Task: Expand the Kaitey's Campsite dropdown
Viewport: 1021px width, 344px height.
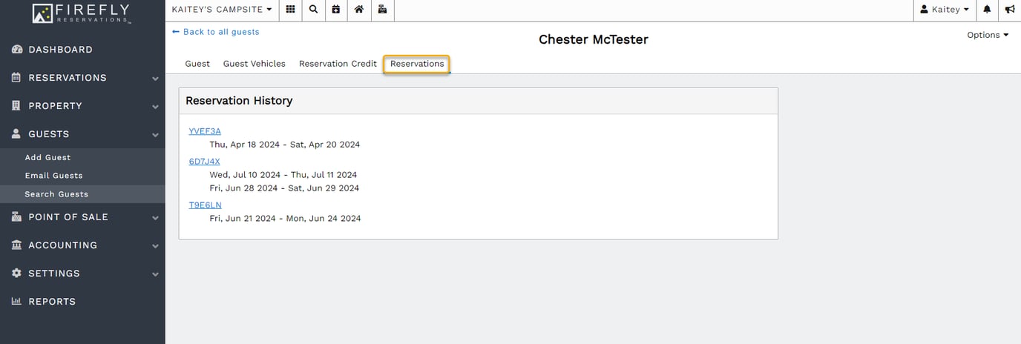Action: tap(221, 10)
